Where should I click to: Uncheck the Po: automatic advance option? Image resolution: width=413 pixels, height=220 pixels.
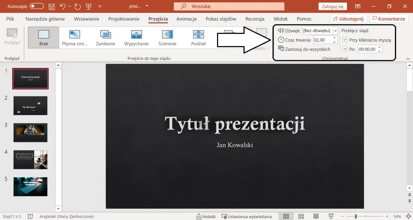coord(345,49)
